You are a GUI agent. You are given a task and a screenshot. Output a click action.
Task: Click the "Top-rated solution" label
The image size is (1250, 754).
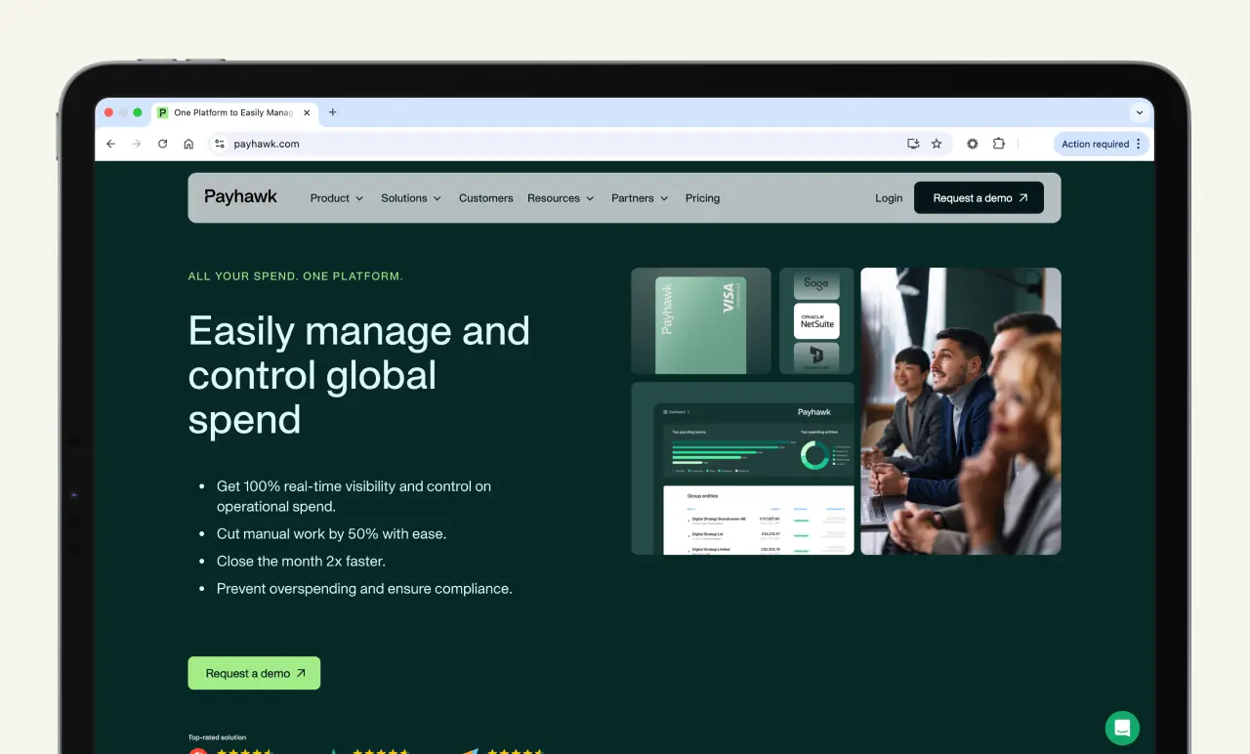pyautogui.click(x=217, y=737)
